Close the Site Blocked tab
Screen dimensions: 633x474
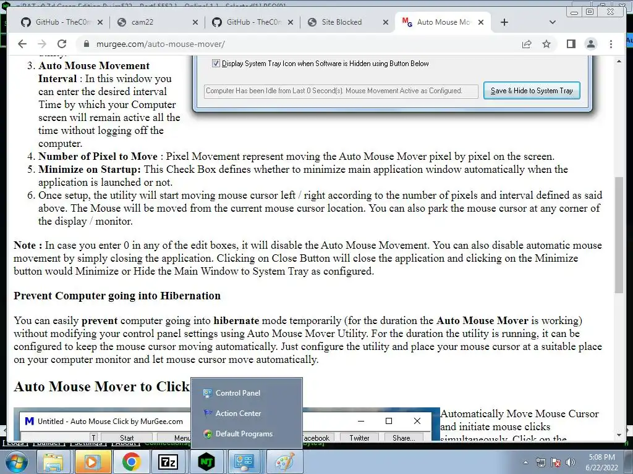(x=386, y=22)
